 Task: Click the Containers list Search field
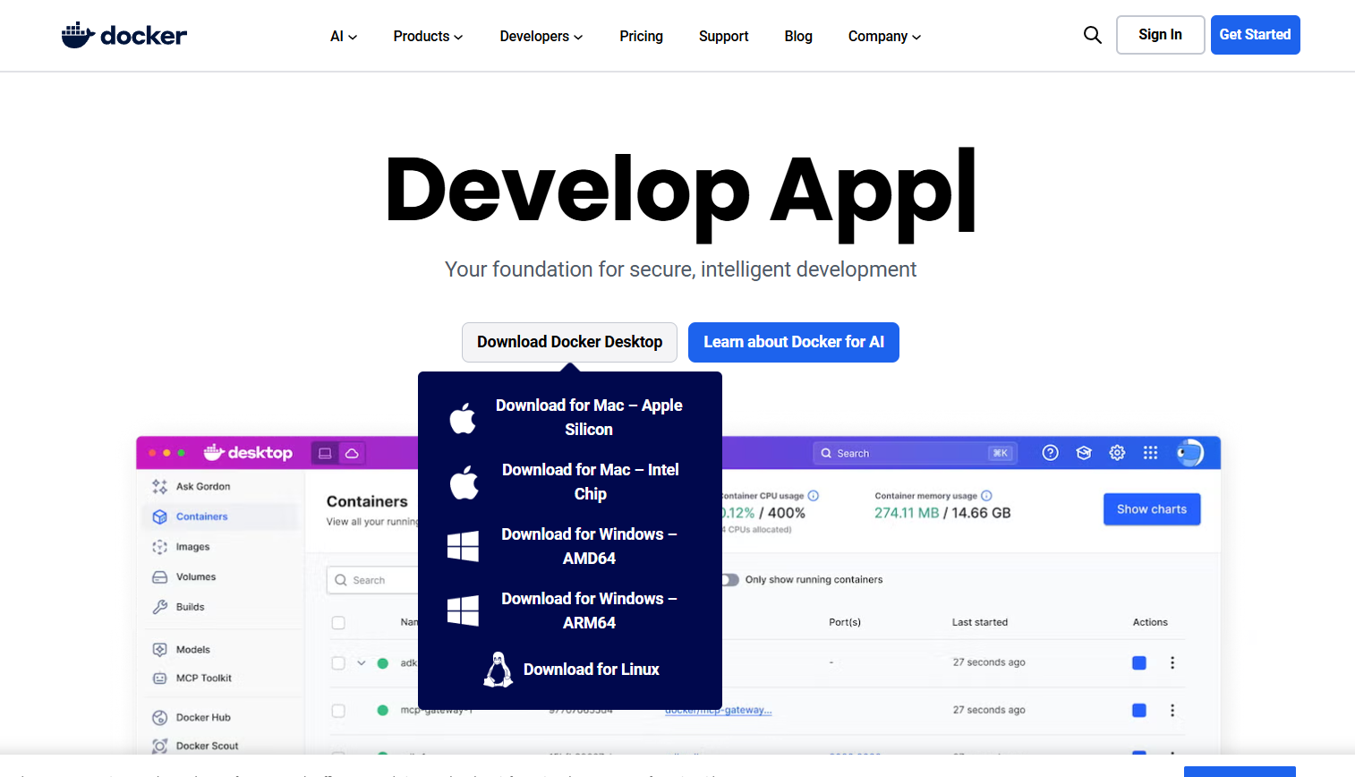tap(372, 580)
